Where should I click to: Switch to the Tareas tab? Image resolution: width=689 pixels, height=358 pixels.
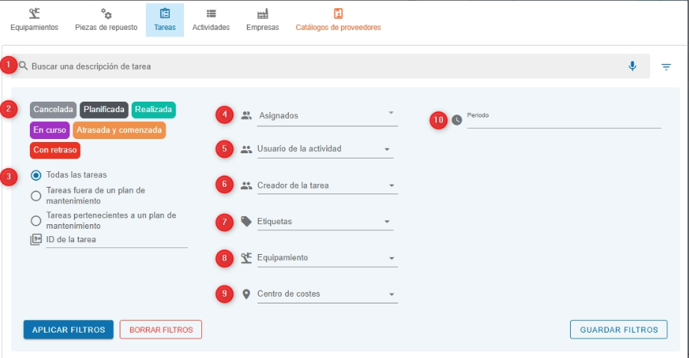[165, 20]
